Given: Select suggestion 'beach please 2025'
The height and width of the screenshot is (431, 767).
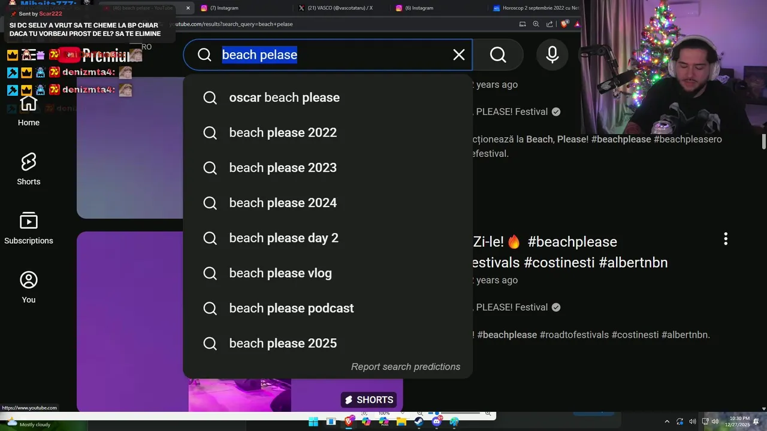Looking at the screenshot, I should [x=327, y=344].
